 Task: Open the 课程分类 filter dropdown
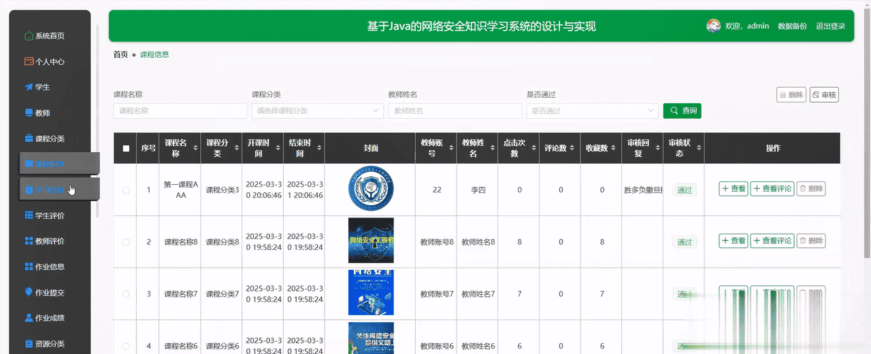(x=318, y=111)
